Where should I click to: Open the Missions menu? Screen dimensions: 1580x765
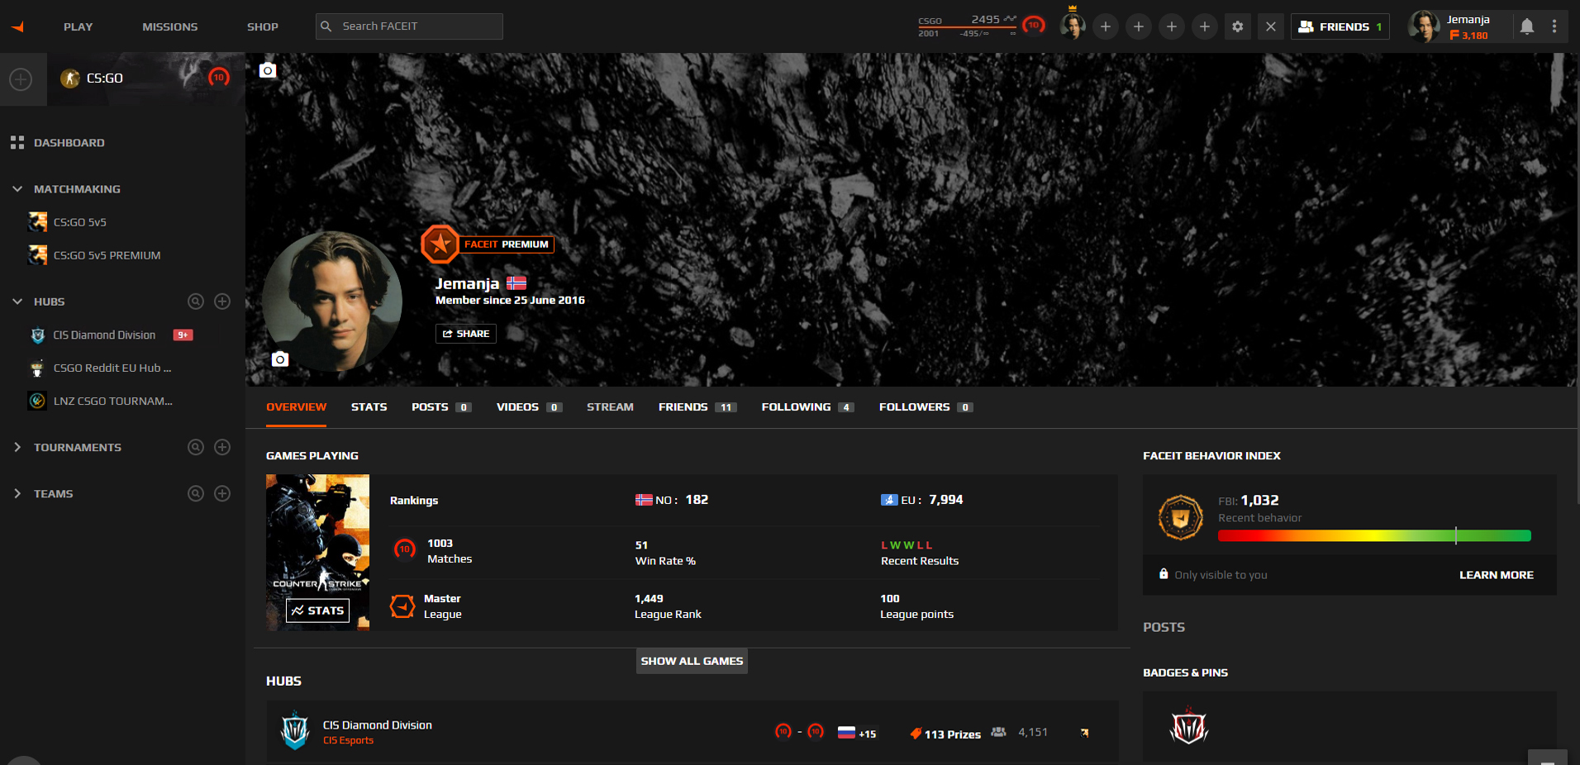point(169,26)
